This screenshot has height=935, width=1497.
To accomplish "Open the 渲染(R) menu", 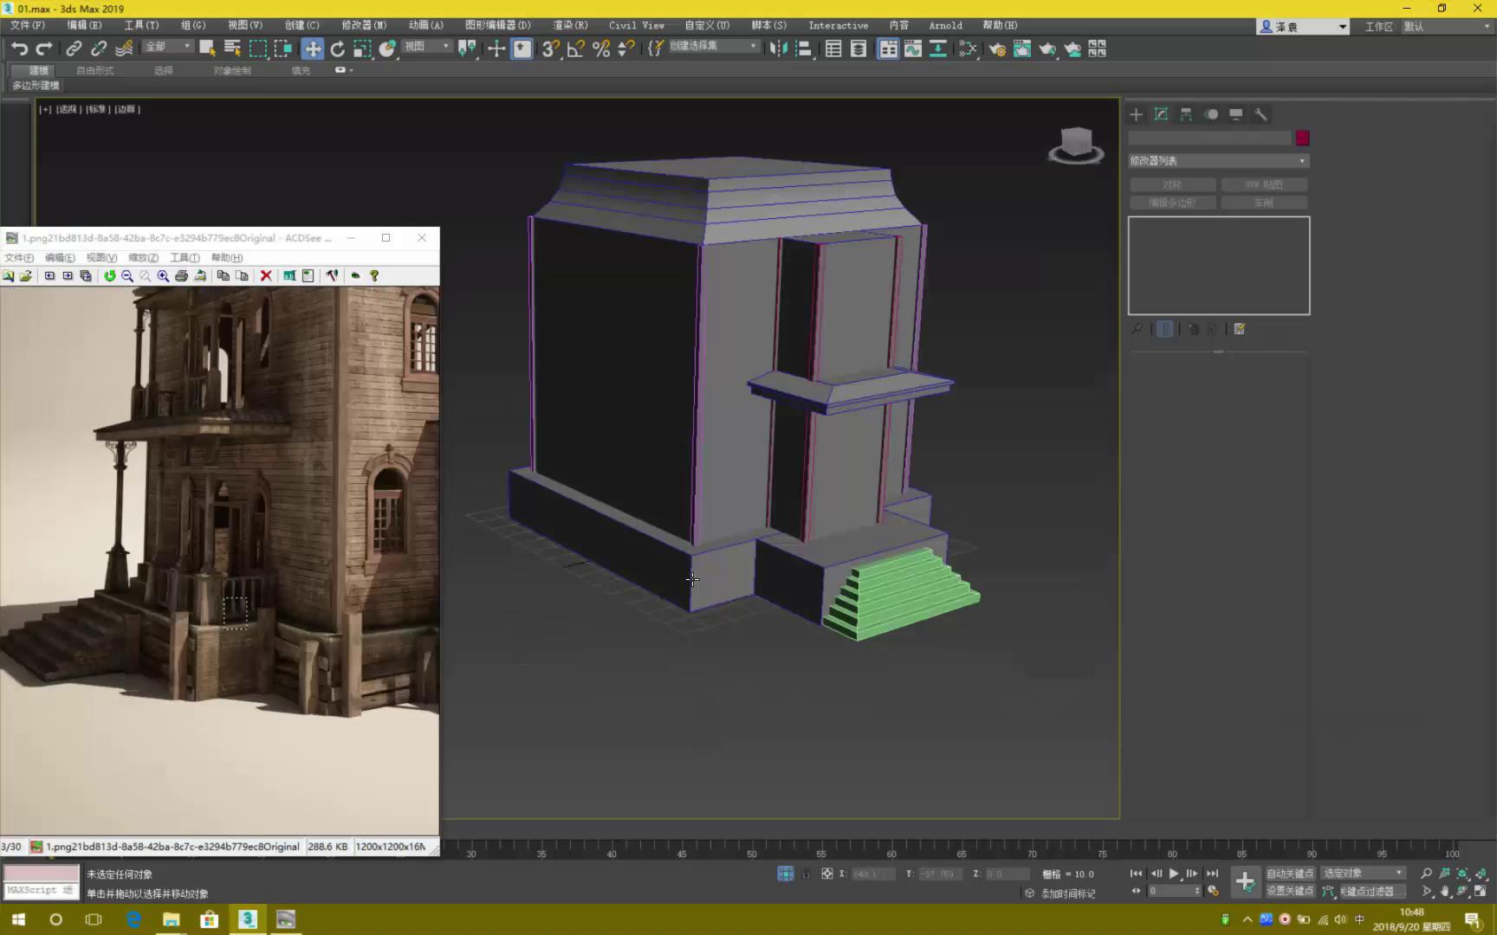I will tap(569, 25).
